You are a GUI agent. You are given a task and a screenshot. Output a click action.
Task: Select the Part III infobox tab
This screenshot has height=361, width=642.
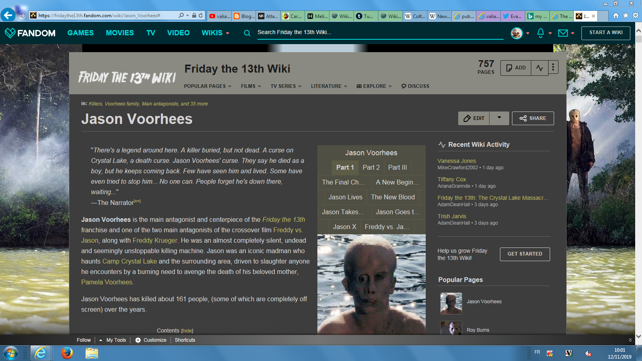tap(397, 168)
